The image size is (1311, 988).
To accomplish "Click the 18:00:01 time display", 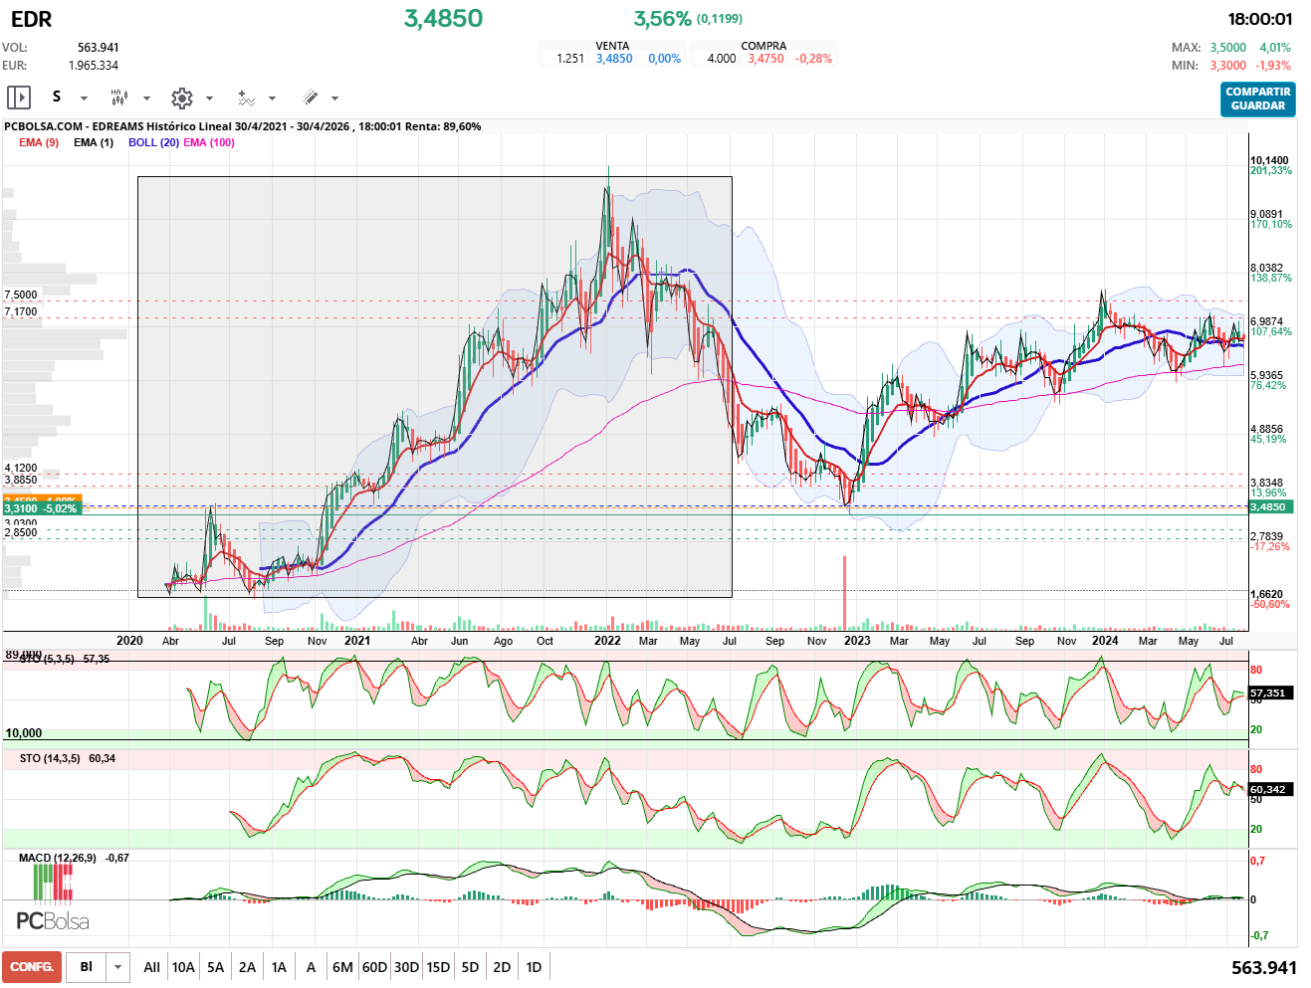I will (1260, 19).
